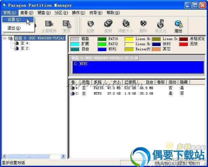Click the Undo All (全部撤消) toolbar icon
The image size is (208, 167).
click(49, 24)
